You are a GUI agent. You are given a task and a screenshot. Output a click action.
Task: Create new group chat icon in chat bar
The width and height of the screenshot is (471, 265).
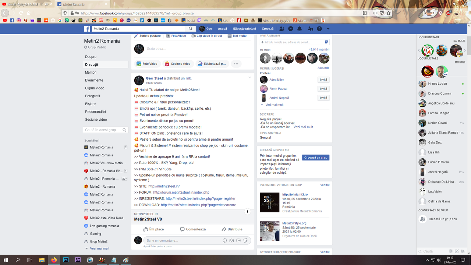[463, 251]
